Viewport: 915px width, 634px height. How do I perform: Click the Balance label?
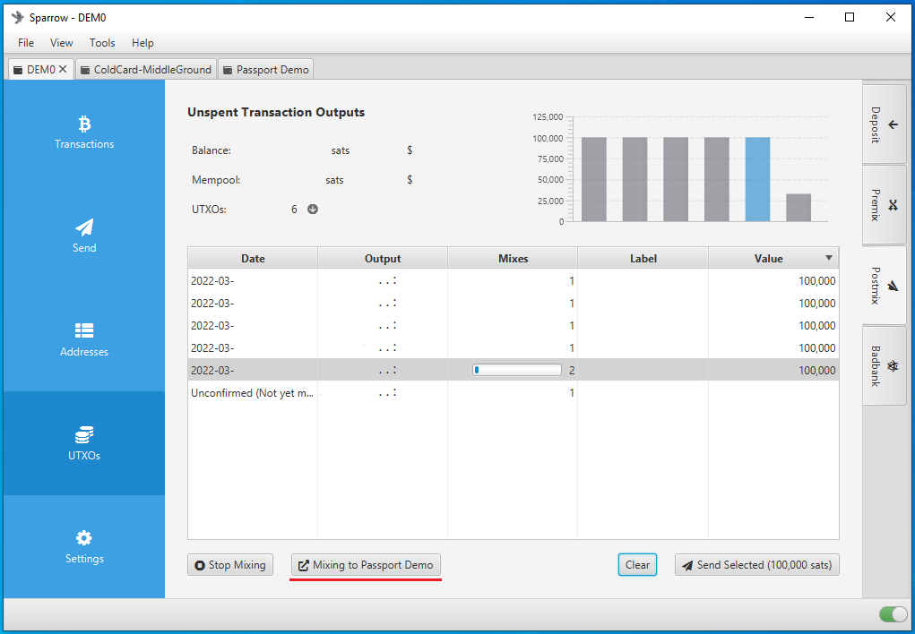pyautogui.click(x=211, y=150)
